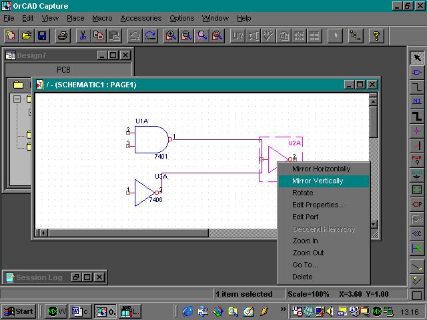Choose Edit Part in the context menu
This screenshot has width=427, height=320.
click(x=324, y=217)
